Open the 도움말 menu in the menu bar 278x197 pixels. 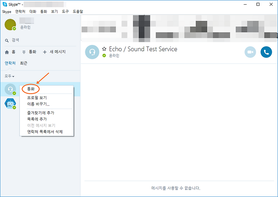pos(78,12)
